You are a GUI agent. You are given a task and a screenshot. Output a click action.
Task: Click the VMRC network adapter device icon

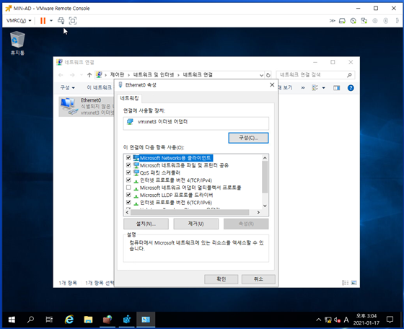click(364, 21)
